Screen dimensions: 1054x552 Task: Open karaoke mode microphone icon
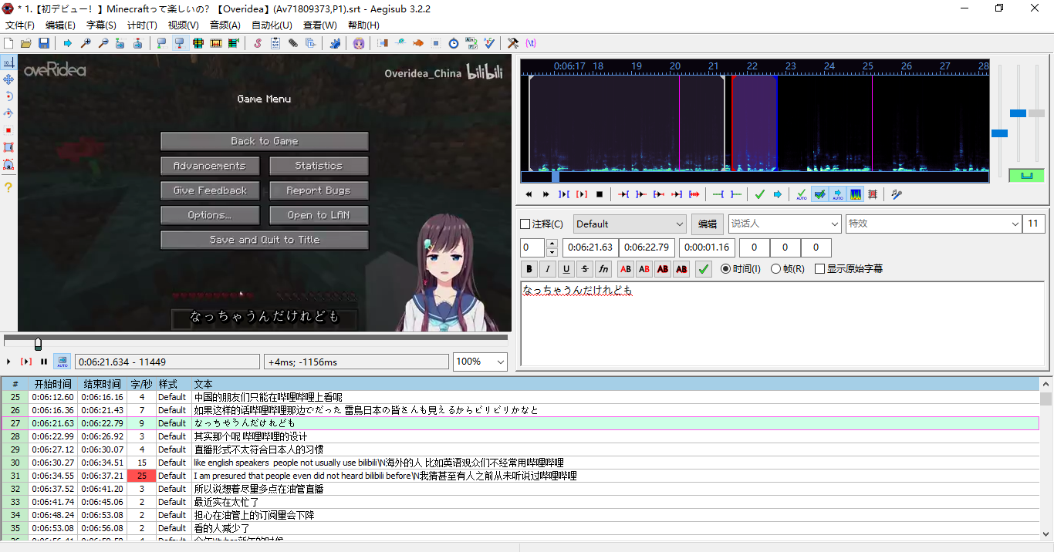[x=897, y=194]
